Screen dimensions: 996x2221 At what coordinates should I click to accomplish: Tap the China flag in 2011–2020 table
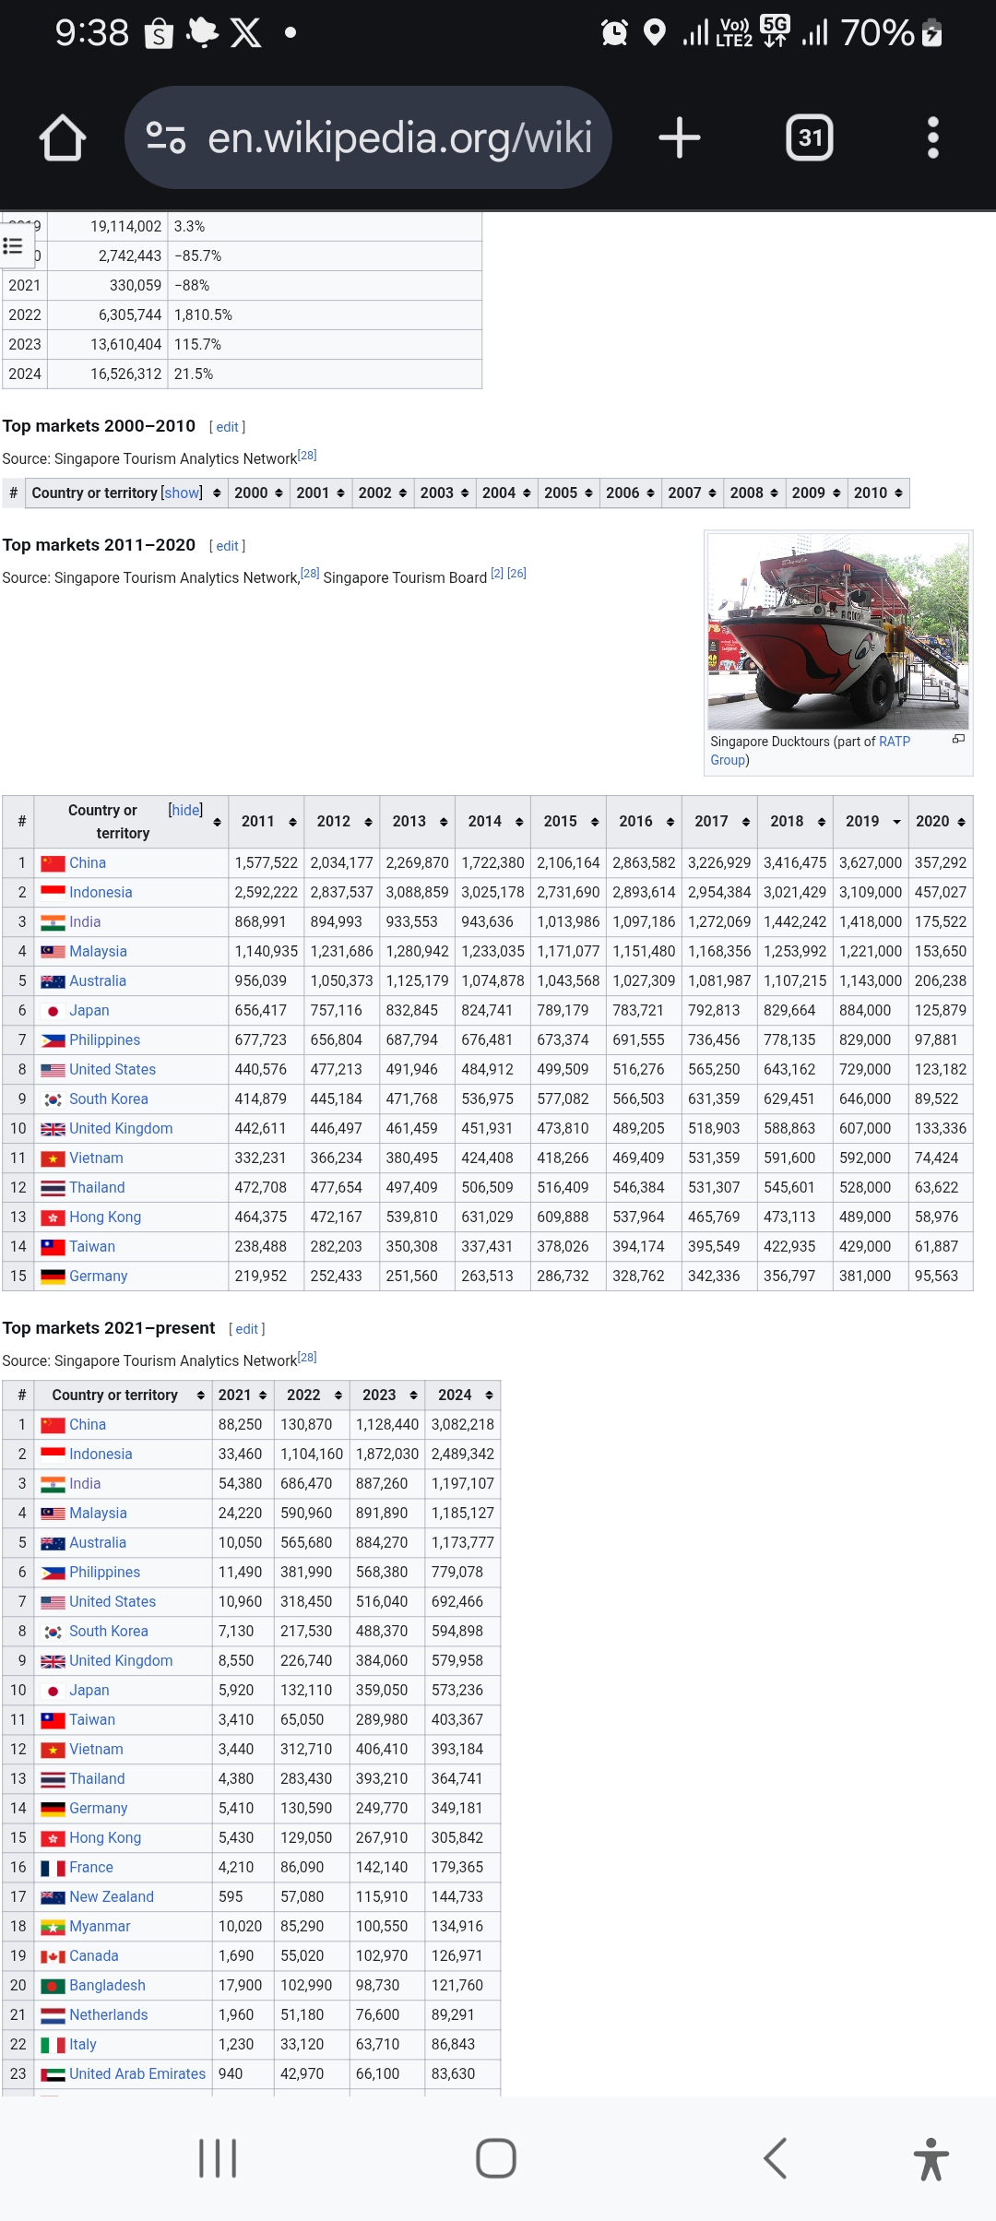[x=53, y=863]
